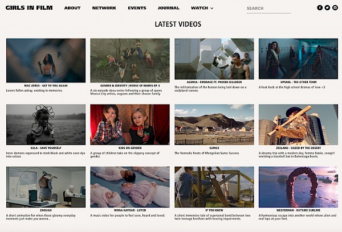Click the Girls in Film logo
342x232 pixels.
[29, 8]
